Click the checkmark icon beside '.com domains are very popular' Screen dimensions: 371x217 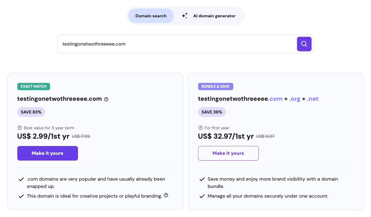coord(21,179)
